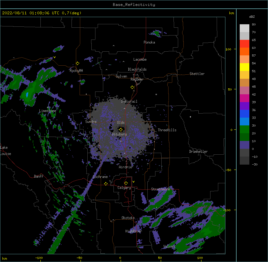Click the white plus marker west of Drumheller
268x262 pixels.
pyautogui.click(x=190, y=117)
